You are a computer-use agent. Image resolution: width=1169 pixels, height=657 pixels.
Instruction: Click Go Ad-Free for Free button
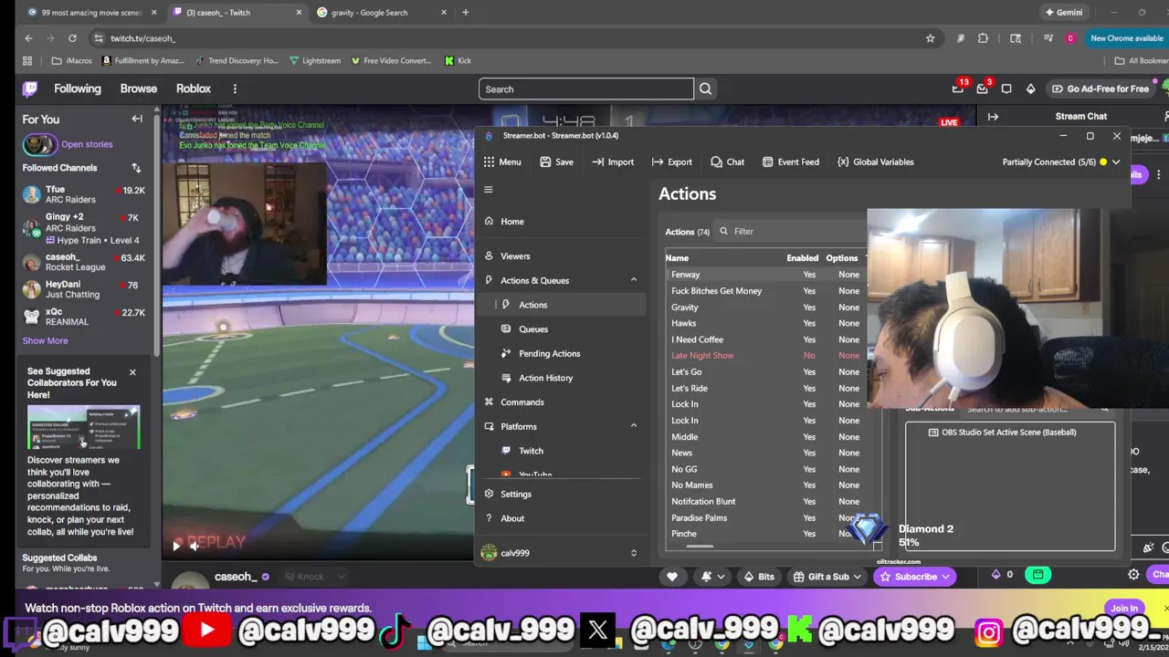pyautogui.click(x=1100, y=89)
